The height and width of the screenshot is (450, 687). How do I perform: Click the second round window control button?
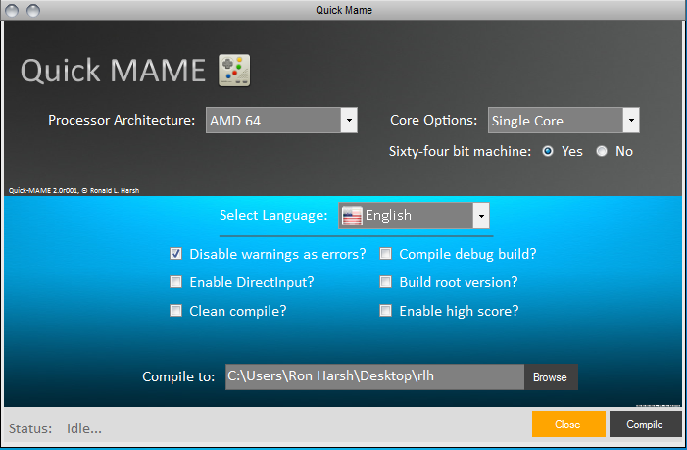coord(33,10)
